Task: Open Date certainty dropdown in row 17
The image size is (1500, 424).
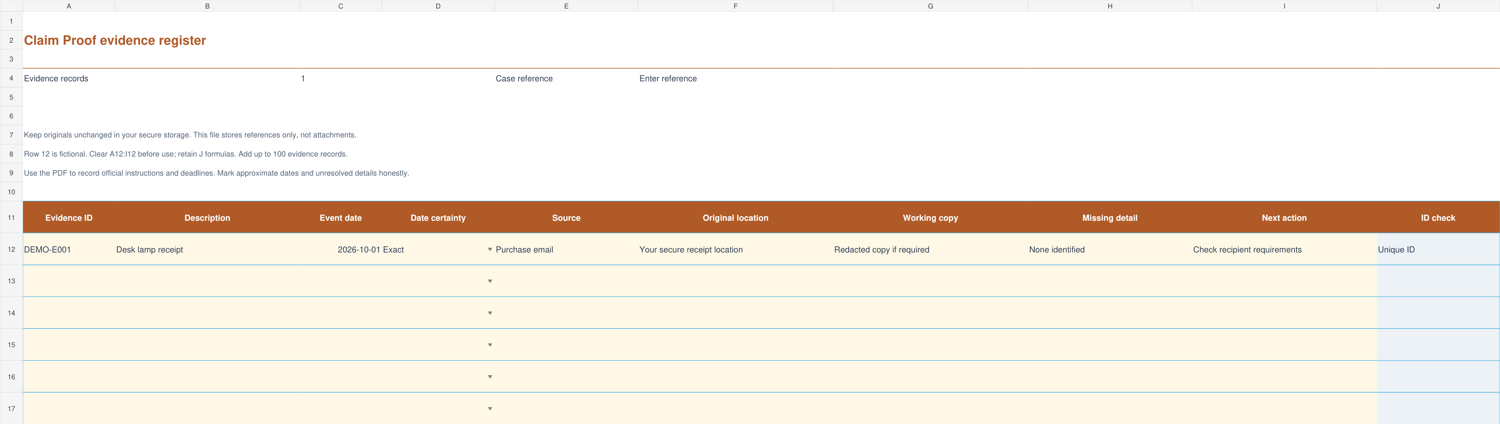Action: click(490, 408)
